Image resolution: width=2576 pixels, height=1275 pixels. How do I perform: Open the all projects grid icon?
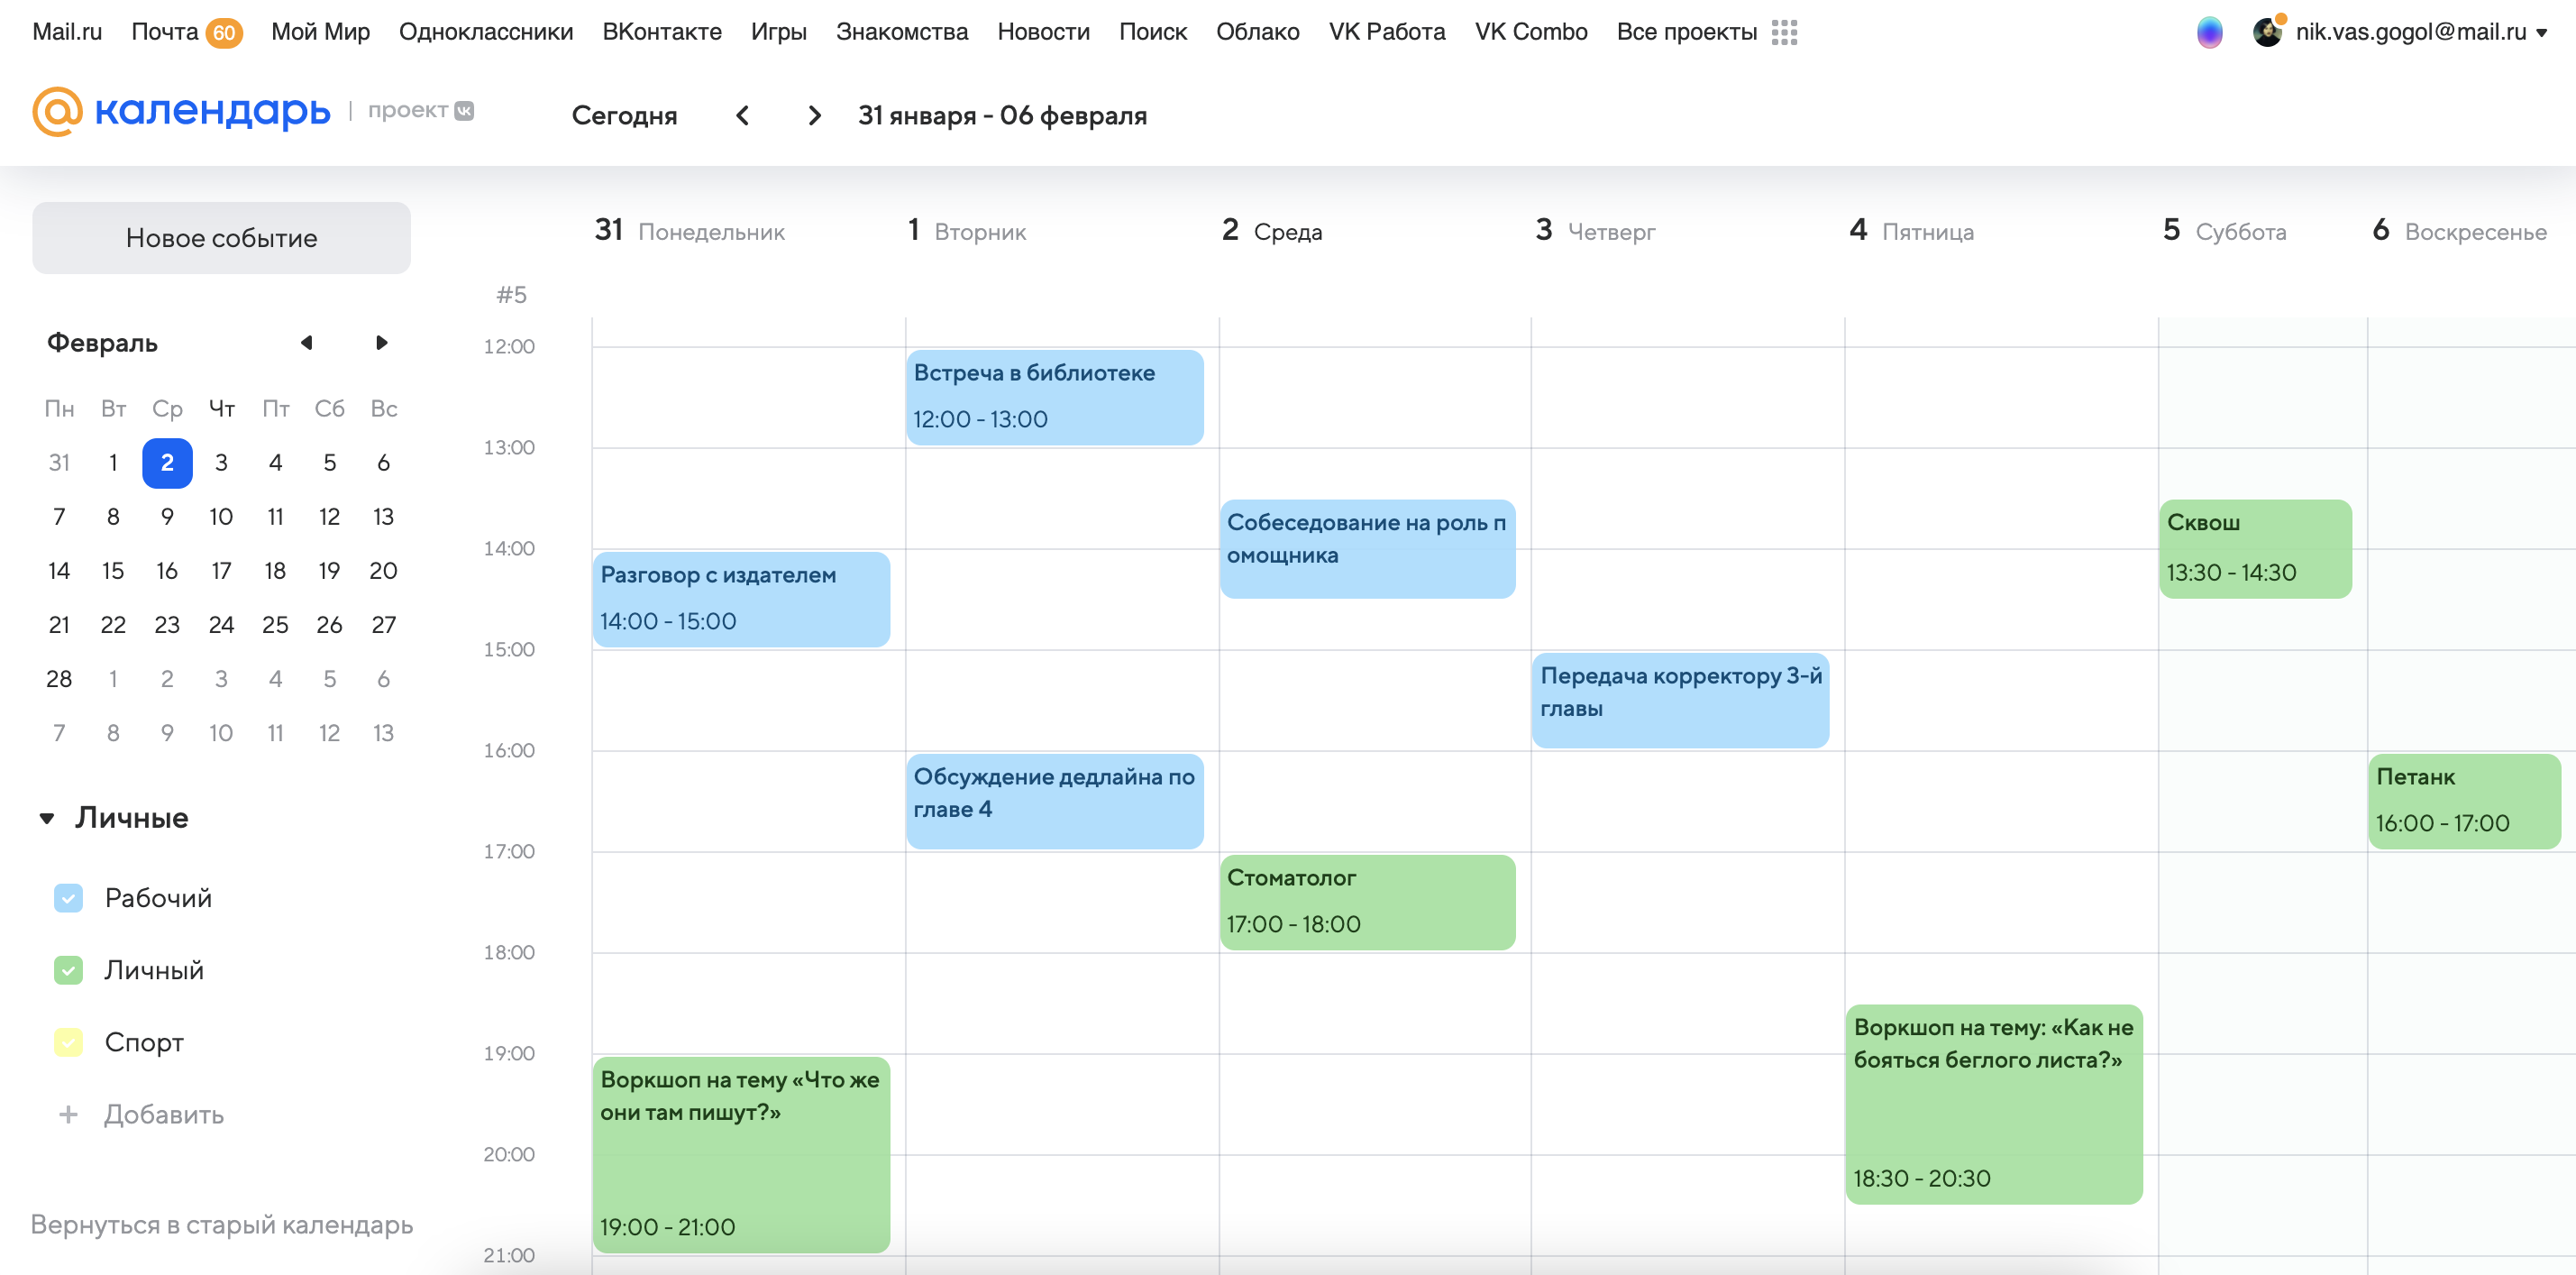tap(1784, 32)
